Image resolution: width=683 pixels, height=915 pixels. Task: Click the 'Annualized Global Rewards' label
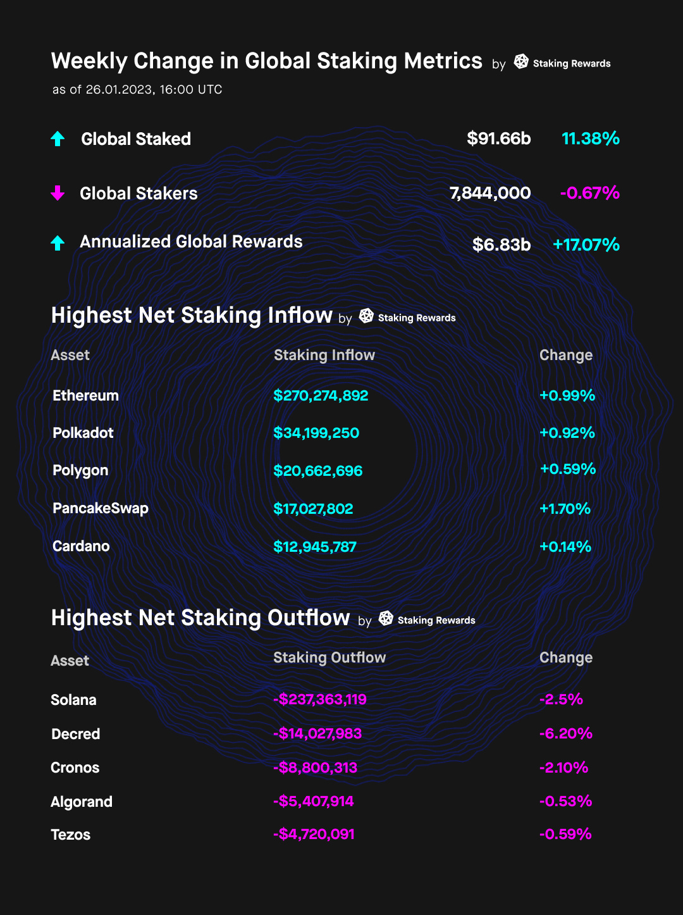point(191,242)
